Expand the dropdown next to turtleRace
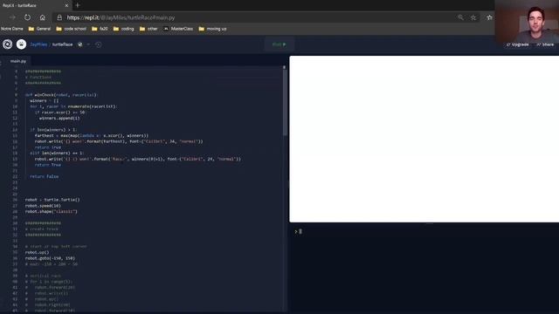The image size is (559, 314). (88, 44)
